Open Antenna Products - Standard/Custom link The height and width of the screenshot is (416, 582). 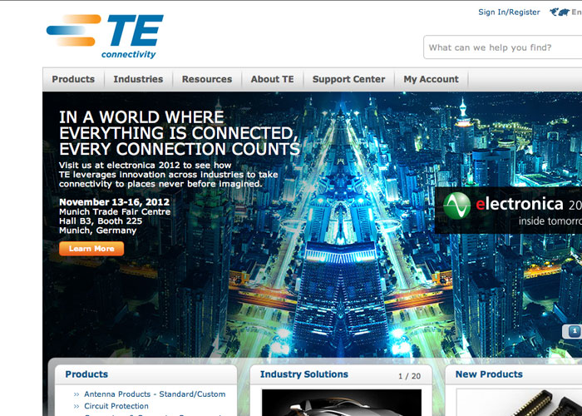point(155,394)
